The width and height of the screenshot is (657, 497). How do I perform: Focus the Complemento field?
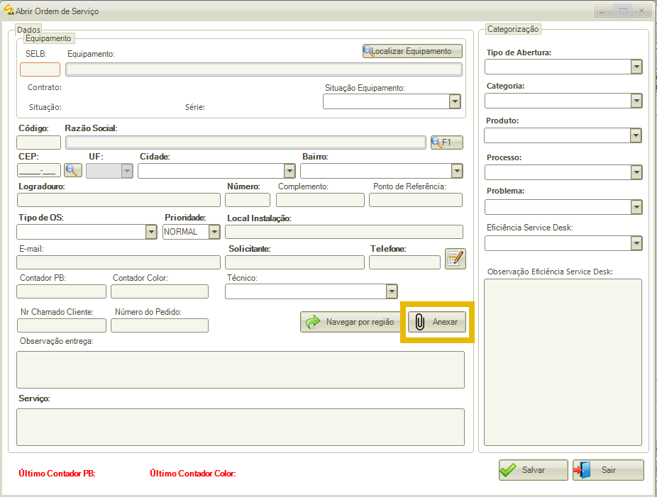pos(320,200)
